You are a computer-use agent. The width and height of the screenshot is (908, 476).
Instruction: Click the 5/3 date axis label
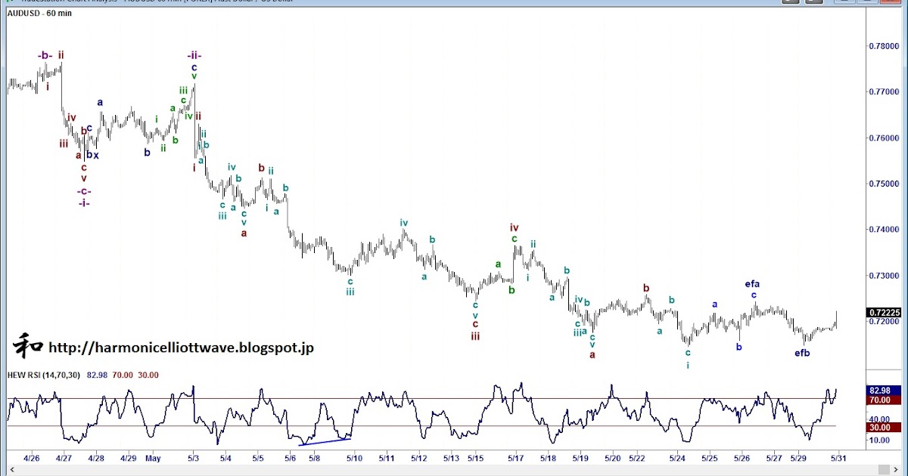194,458
